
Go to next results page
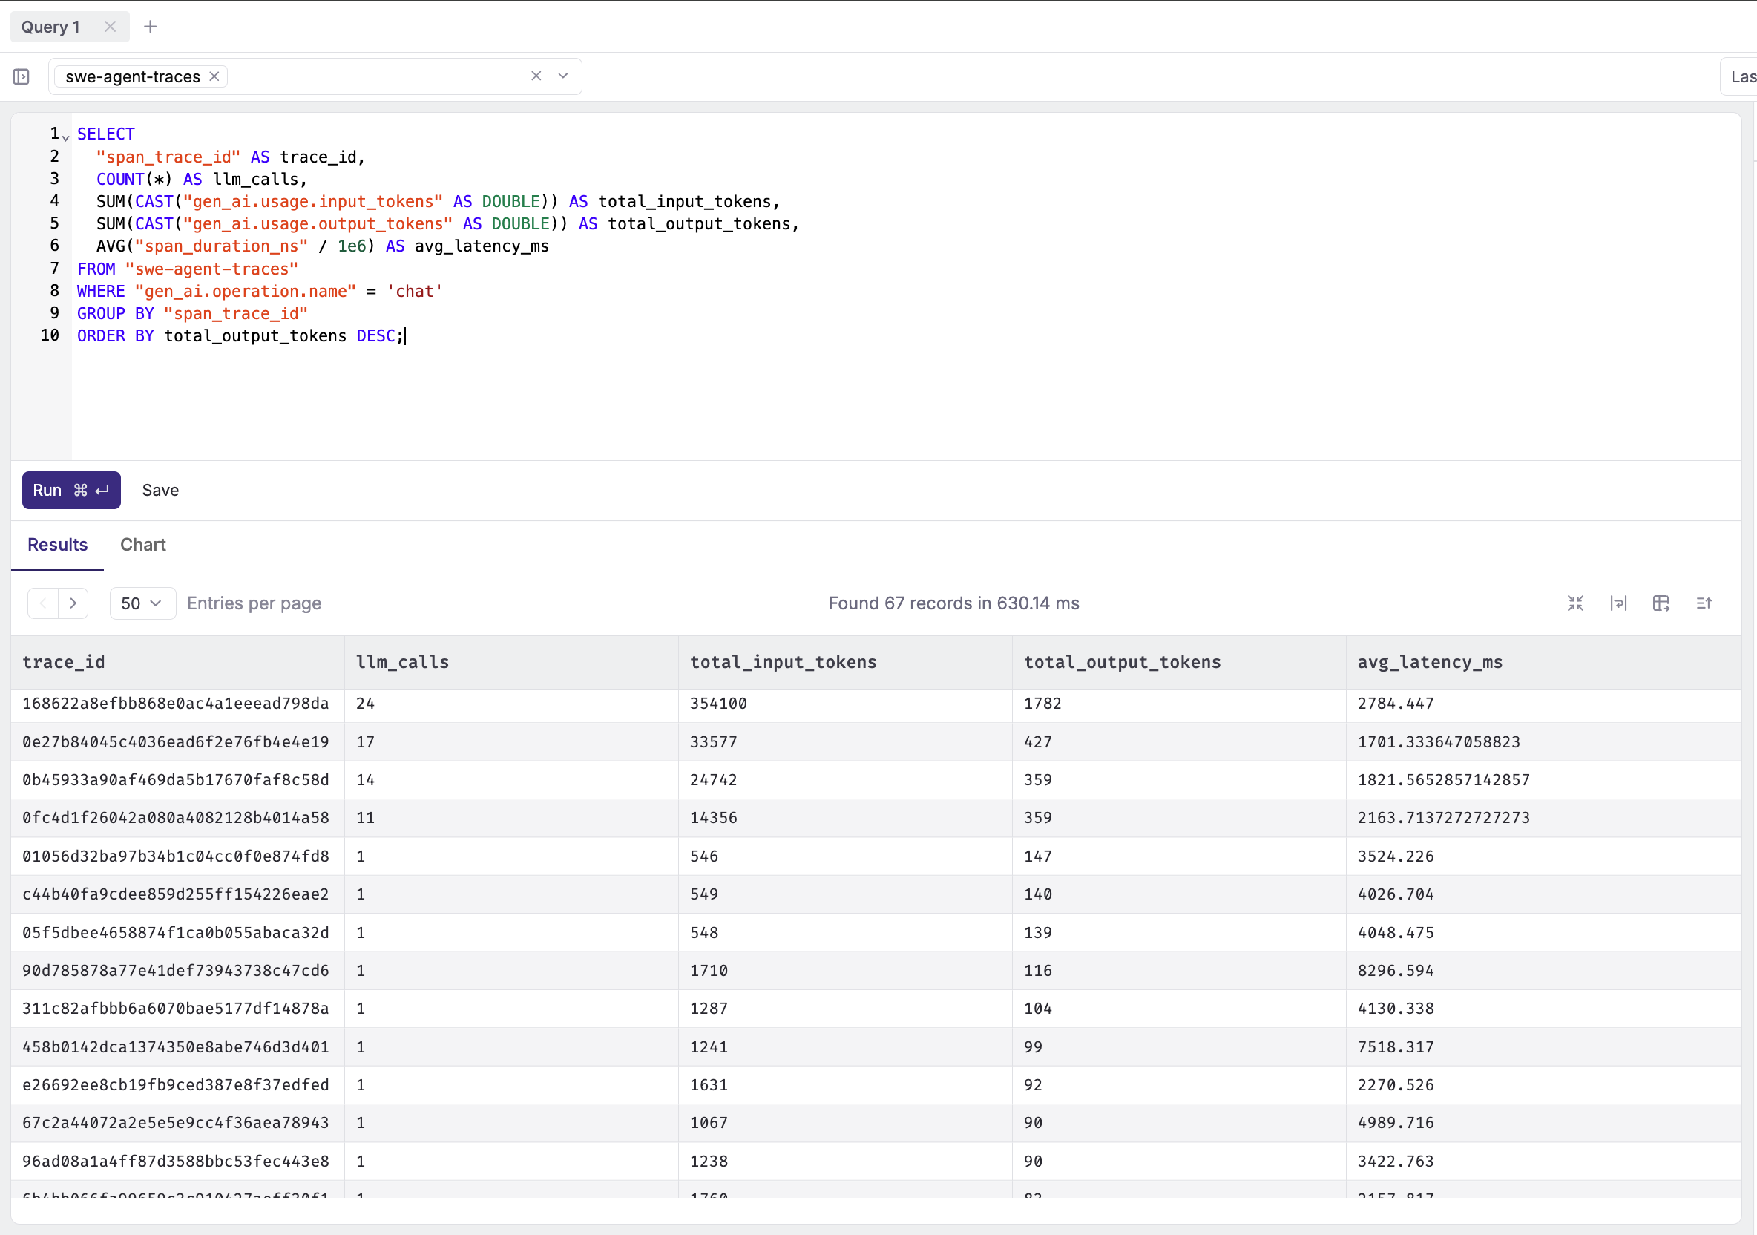click(73, 603)
